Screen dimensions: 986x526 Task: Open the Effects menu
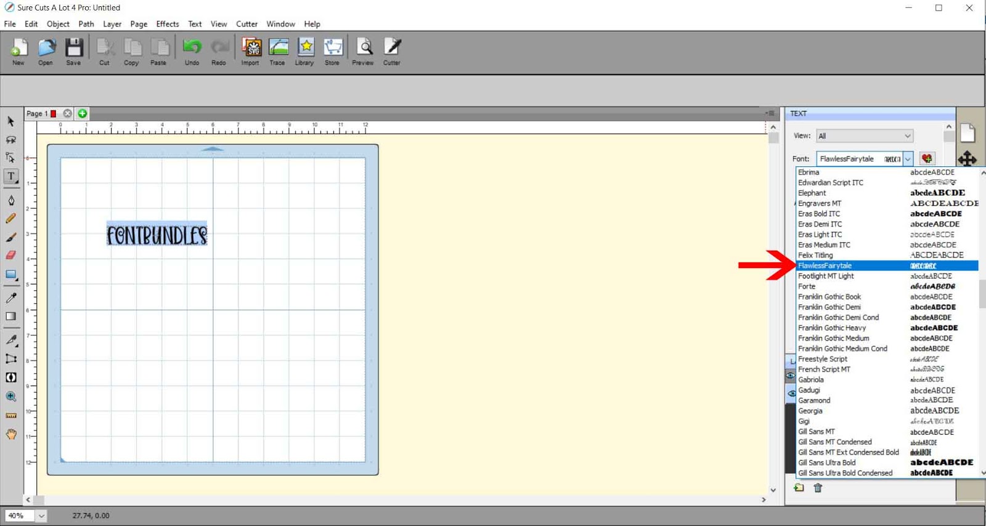pyautogui.click(x=168, y=24)
